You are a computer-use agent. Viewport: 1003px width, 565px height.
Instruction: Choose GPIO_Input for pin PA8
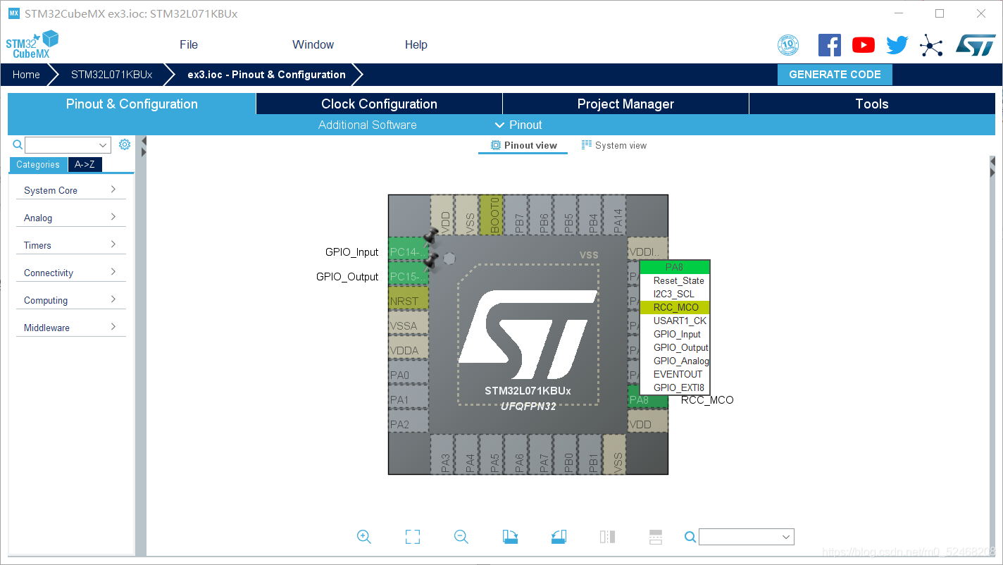[x=675, y=334]
